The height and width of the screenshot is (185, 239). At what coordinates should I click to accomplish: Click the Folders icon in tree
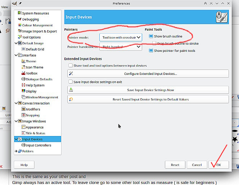click(20, 151)
